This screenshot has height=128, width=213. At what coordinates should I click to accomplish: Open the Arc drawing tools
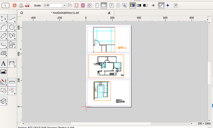click(x=4, y=27)
